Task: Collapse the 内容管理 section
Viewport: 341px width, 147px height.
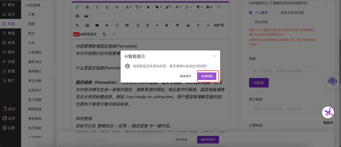Action: pyautogui.click(x=32, y=5)
